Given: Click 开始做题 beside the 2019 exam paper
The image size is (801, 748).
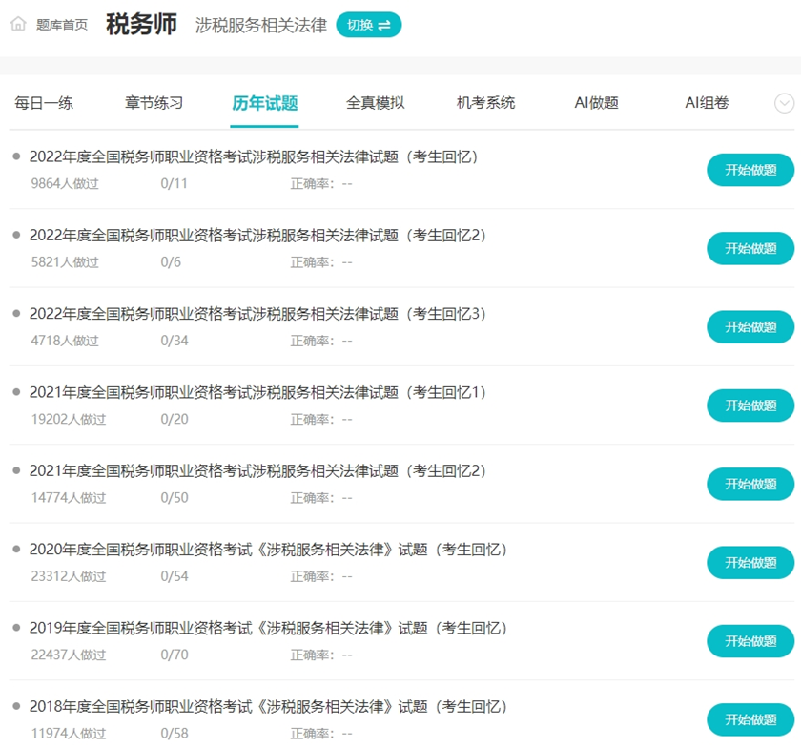Looking at the screenshot, I should click(x=750, y=641).
